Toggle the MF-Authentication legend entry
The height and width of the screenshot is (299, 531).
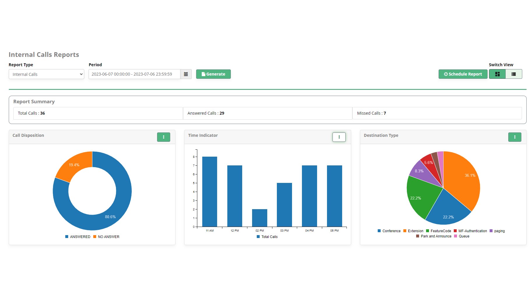470,231
